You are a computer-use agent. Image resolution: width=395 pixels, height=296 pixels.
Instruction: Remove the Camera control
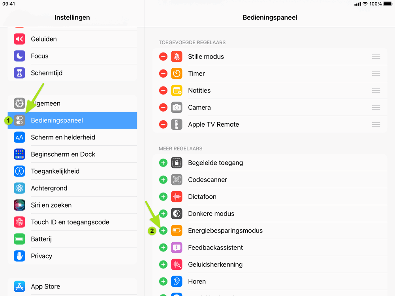pos(163,107)
